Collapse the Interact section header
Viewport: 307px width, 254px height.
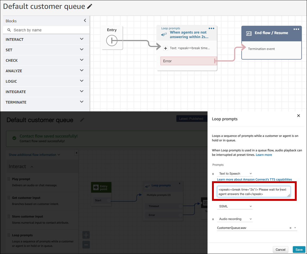pos(32,166)
